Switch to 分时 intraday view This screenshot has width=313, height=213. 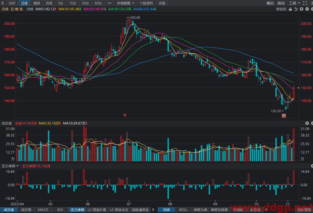point(12,3)
